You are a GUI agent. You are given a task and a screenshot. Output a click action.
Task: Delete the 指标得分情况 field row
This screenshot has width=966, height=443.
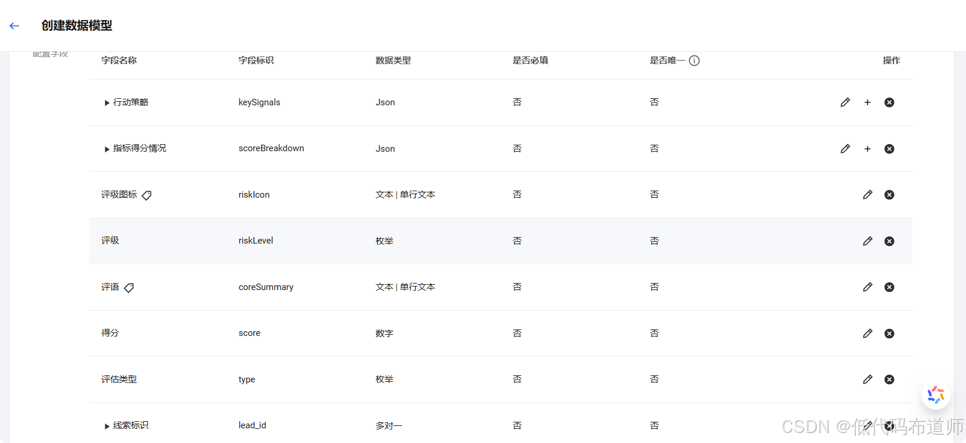[x=889, y=149]
